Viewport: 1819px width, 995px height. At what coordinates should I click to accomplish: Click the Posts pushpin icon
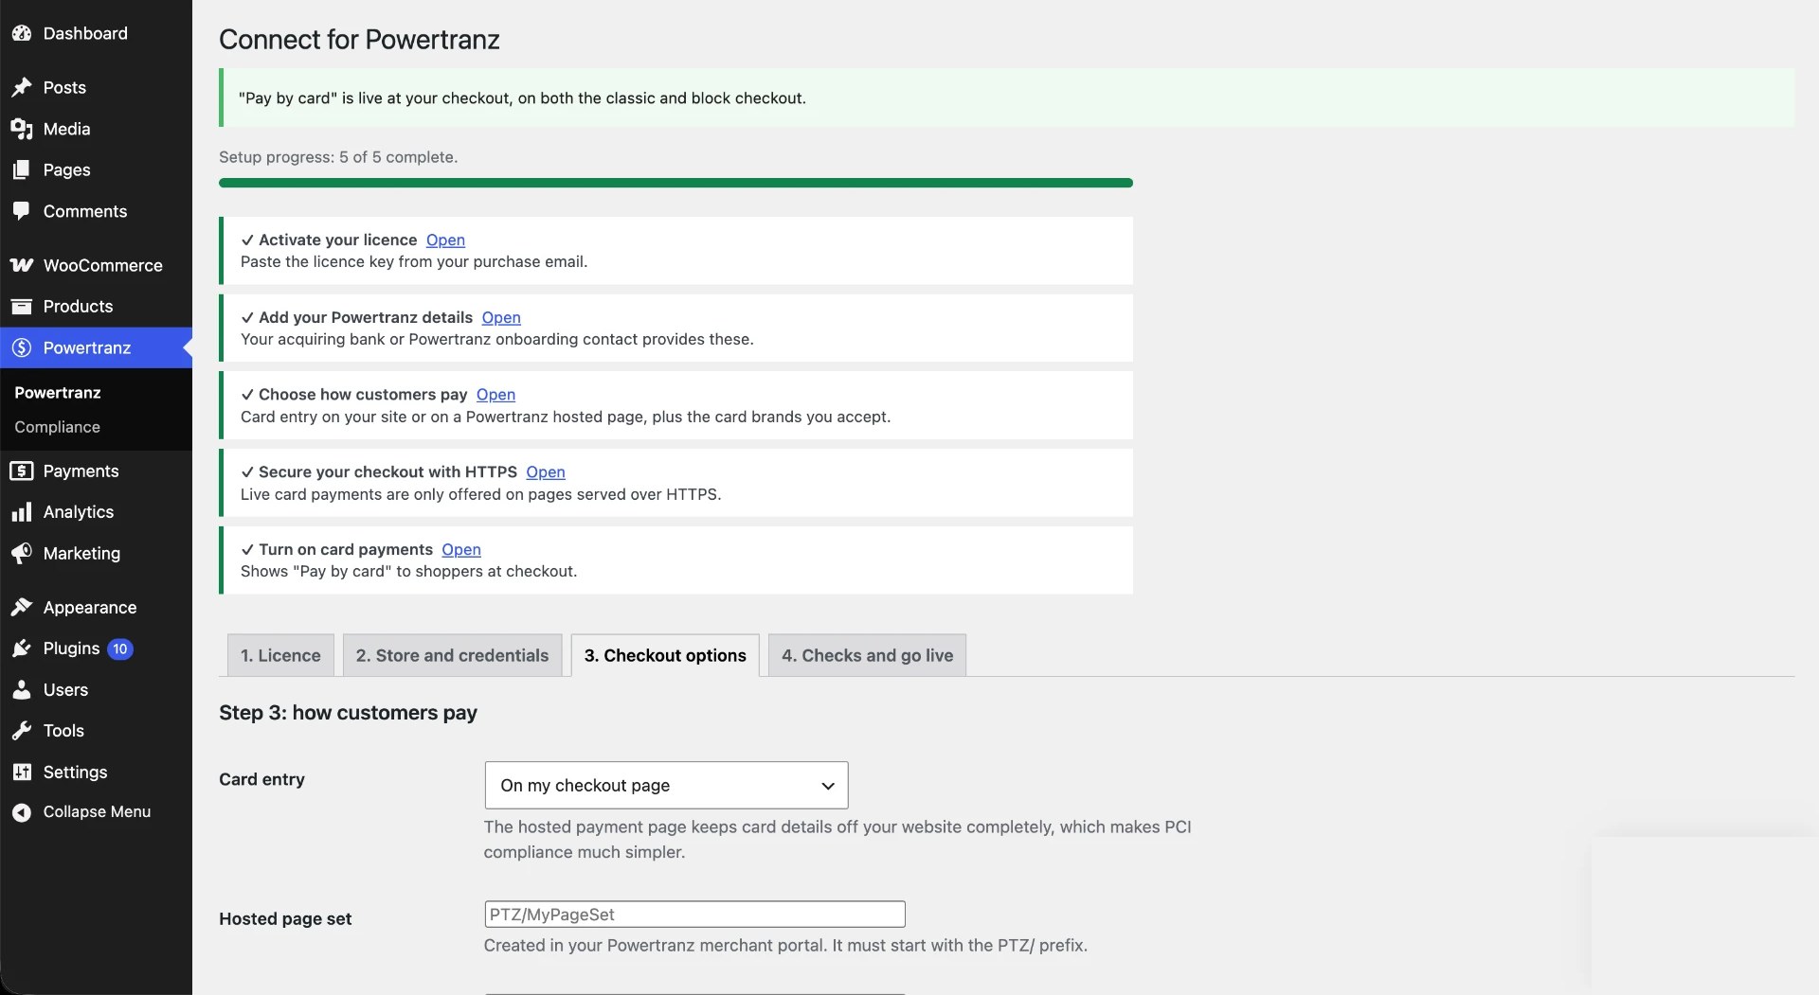(x=22, y=87)
